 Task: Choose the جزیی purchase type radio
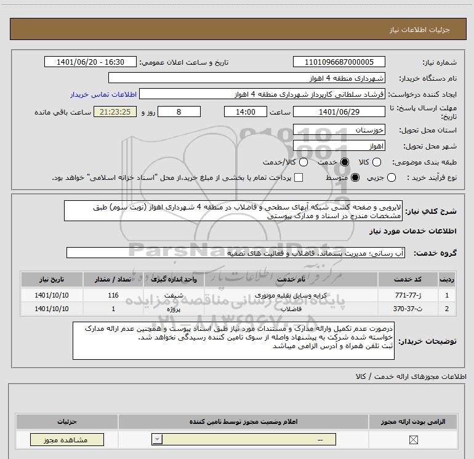(x=391, y=177)
